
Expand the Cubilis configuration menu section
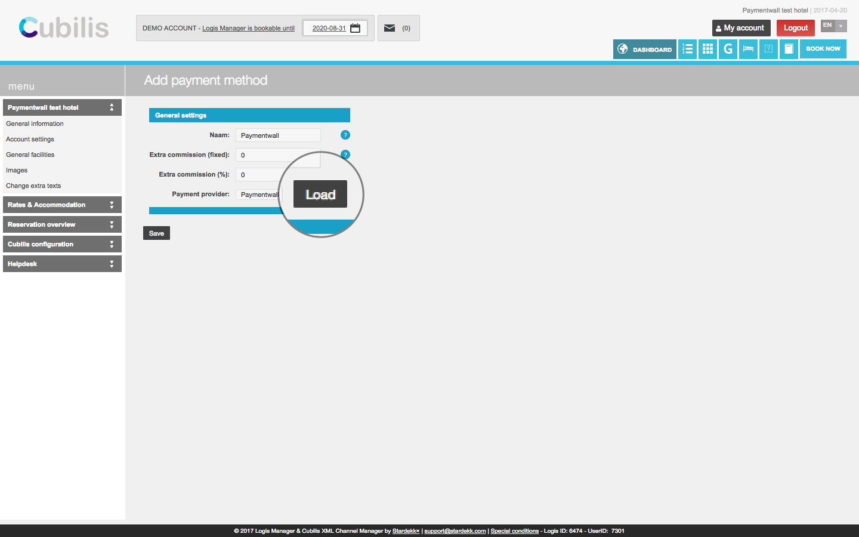62,244
